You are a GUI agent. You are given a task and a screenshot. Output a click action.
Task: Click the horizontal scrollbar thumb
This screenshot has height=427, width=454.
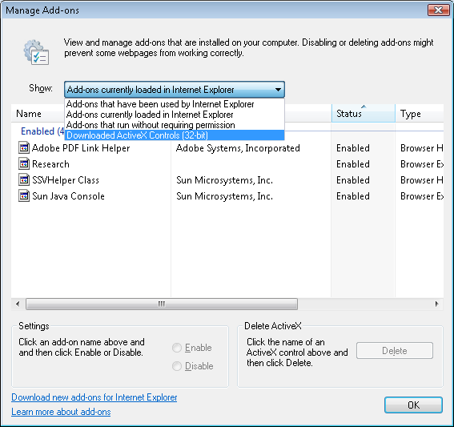[162, 304]
